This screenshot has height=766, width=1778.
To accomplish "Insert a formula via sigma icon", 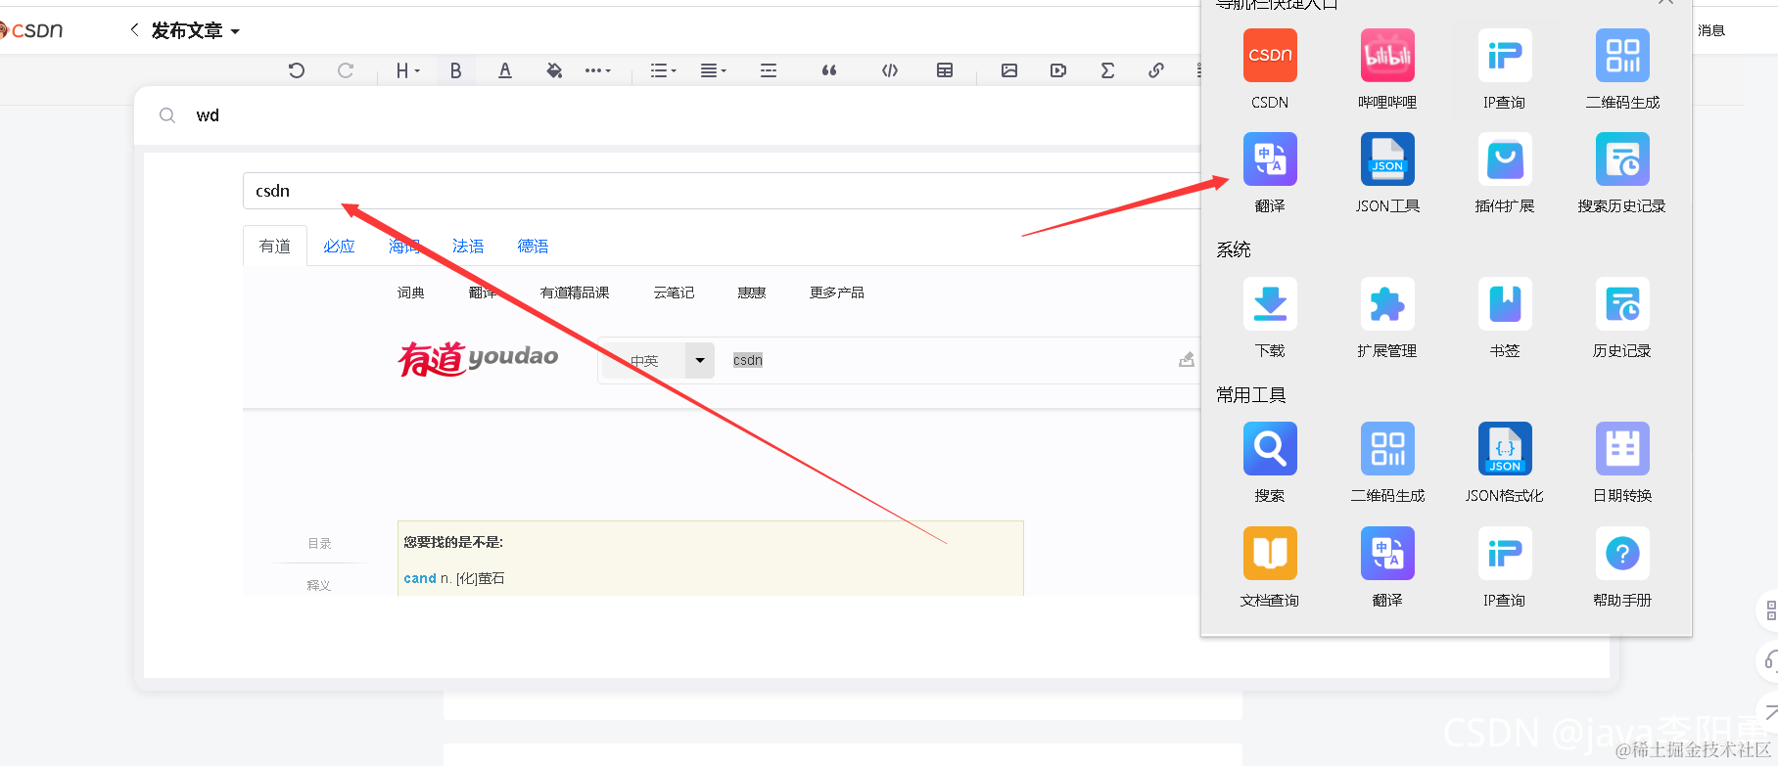I will (1107, 70).
